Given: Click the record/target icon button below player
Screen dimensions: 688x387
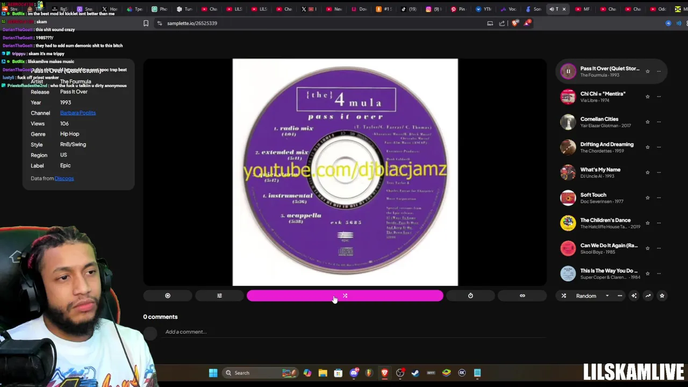Looking at the screenshot, I should tap(168, 296).
